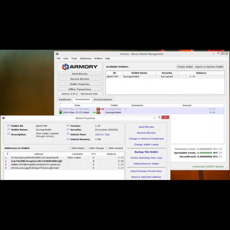Switch to the Dashboard tab

[65, 99]
